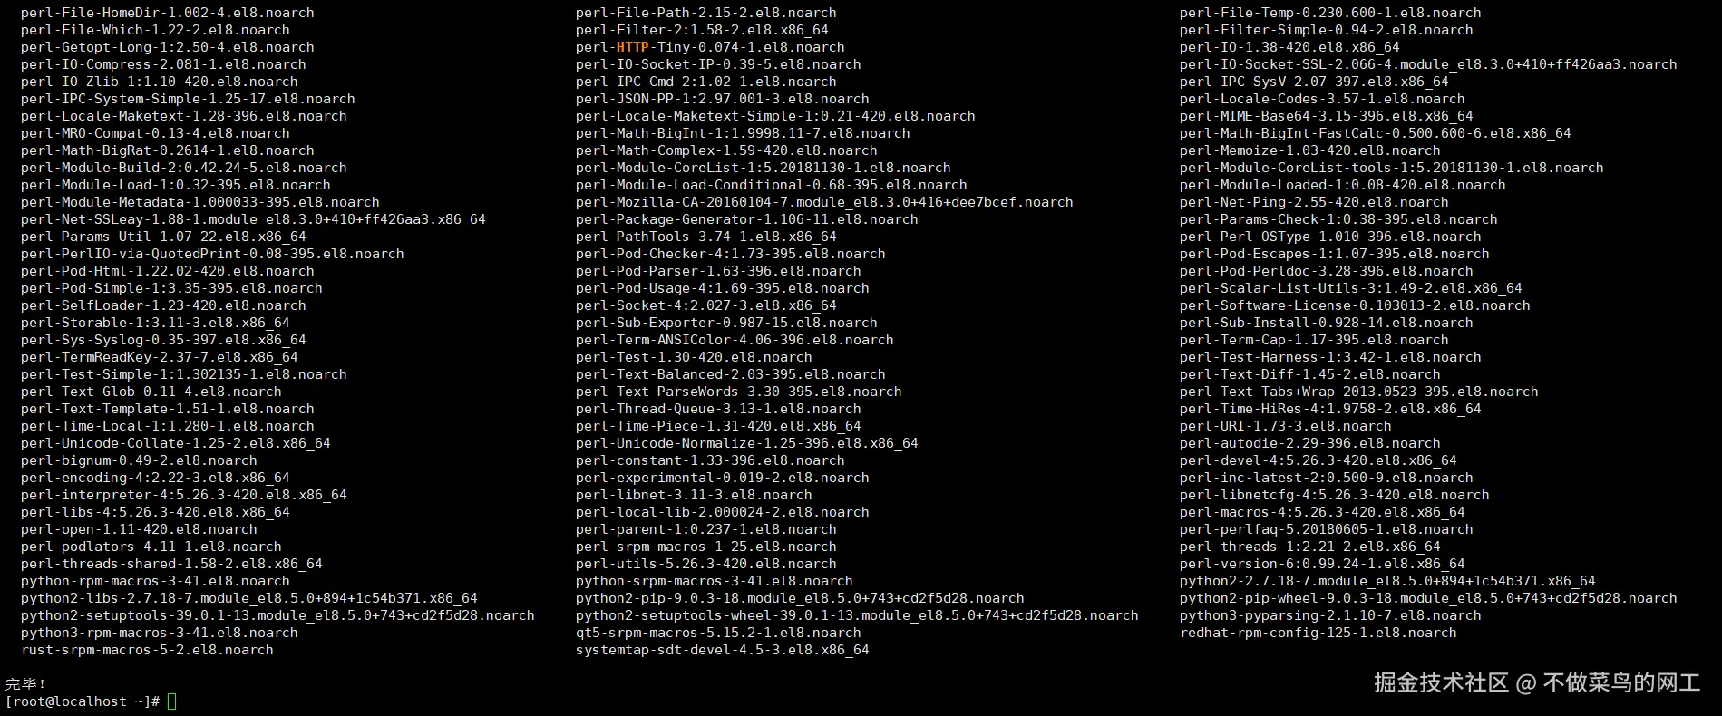
Task: Click python2-libs-2.7.18-7 module package line
Action: 249,598
